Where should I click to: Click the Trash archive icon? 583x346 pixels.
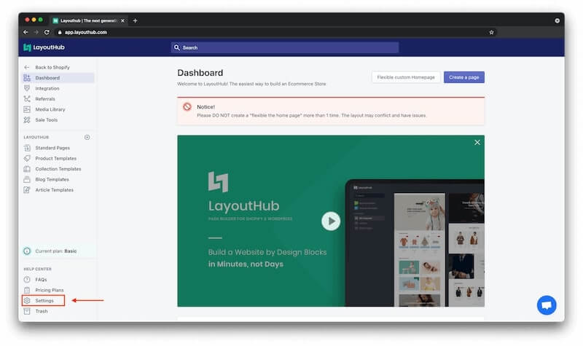[27, 311]
